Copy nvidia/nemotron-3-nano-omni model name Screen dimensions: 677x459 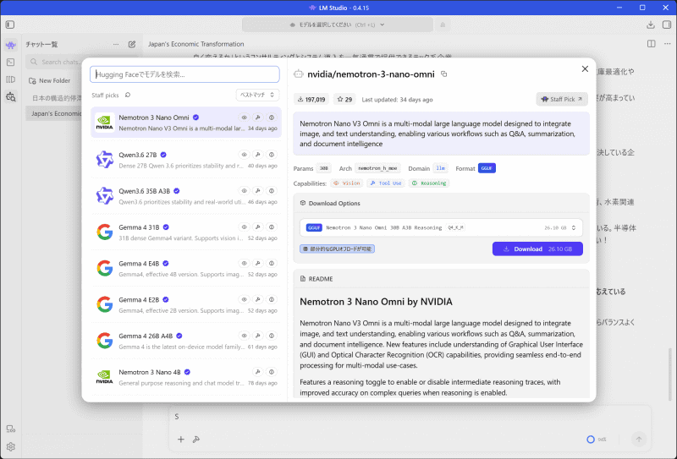tap(443, 74)
